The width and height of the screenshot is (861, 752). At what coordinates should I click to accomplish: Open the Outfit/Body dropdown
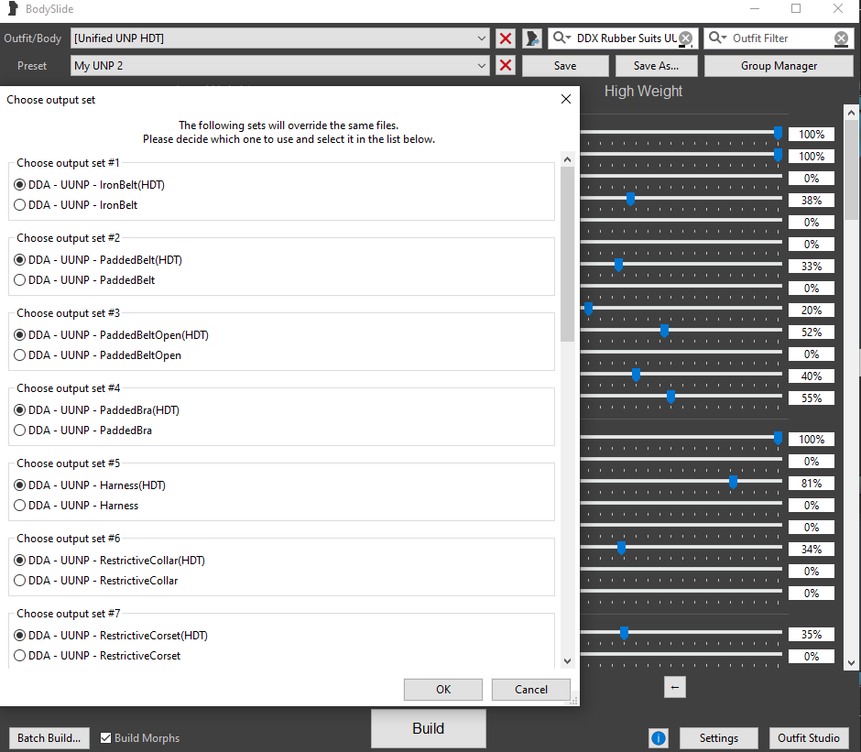point(279,38)
